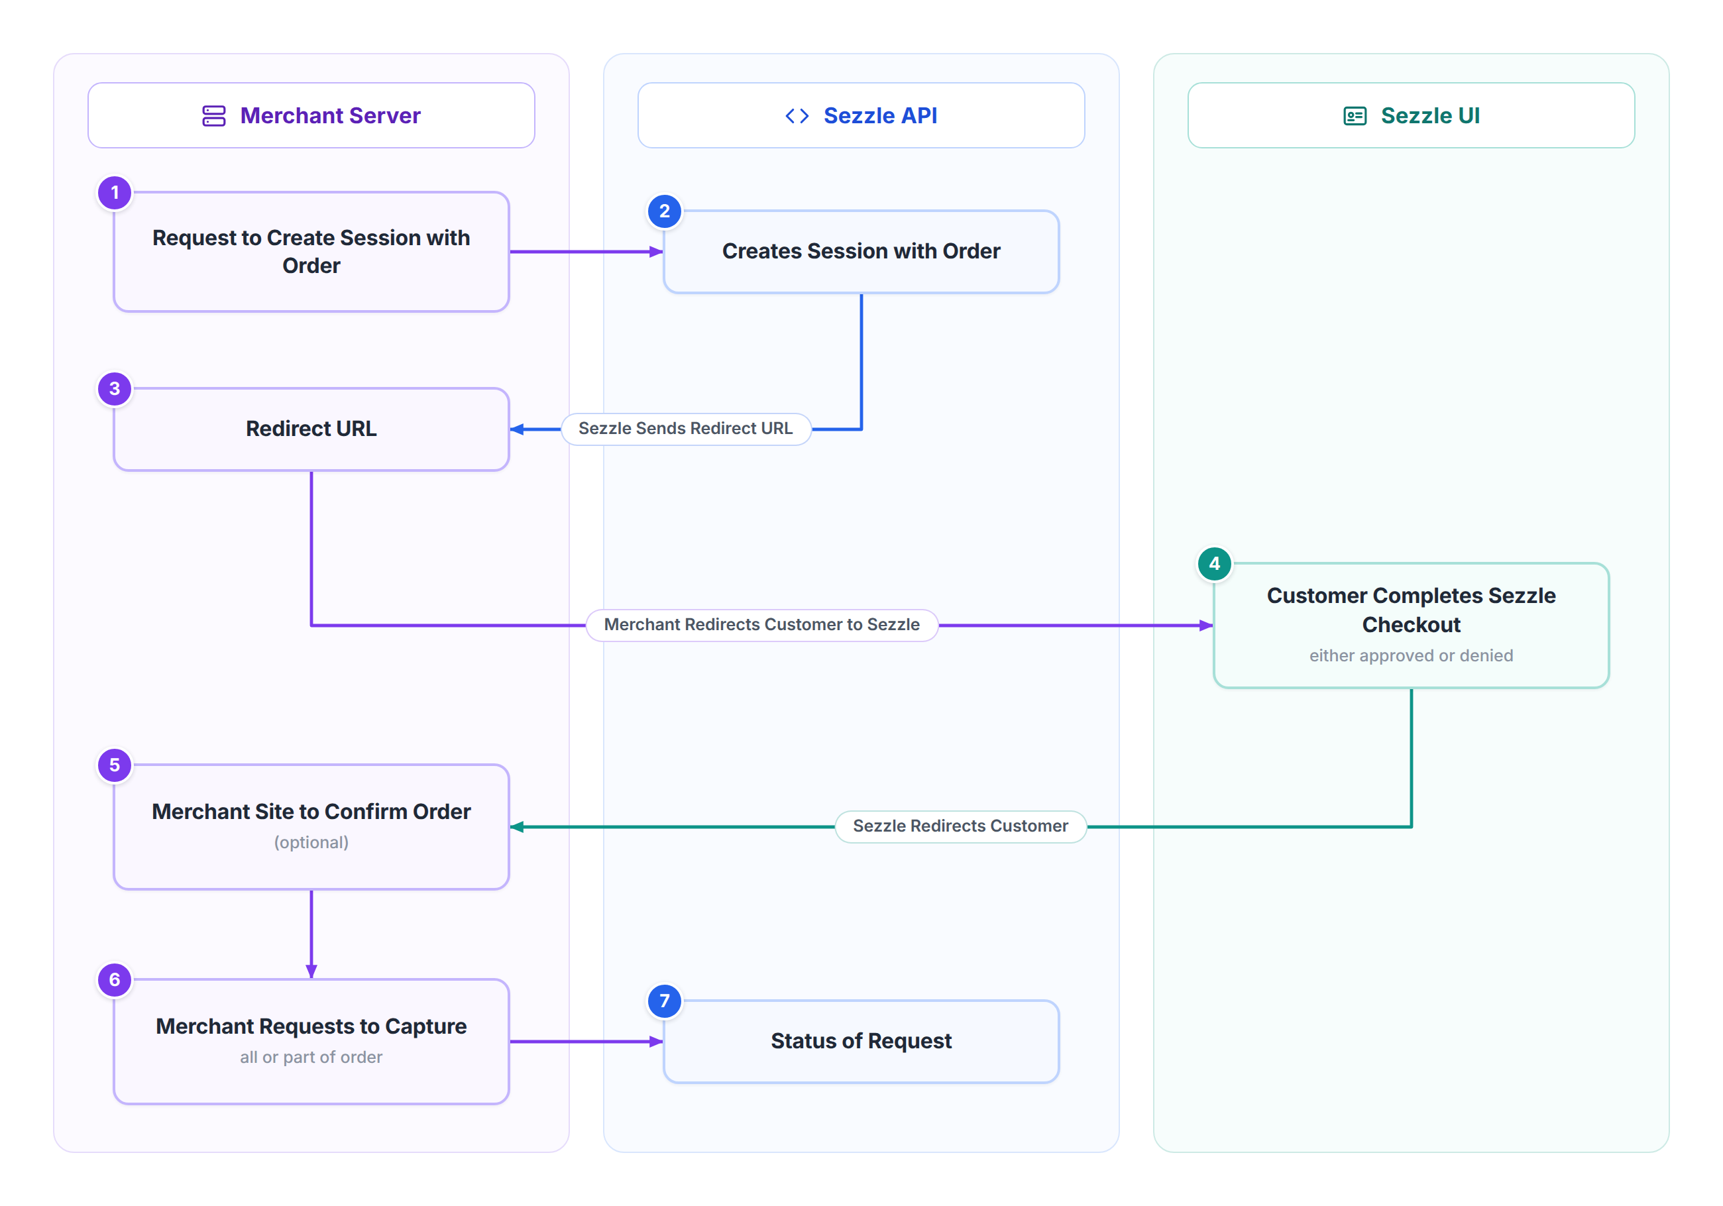The width and height of the screenshot is (1723, 1206).
Task: Click the Redirect URL step box
Action: coord(311,429)
